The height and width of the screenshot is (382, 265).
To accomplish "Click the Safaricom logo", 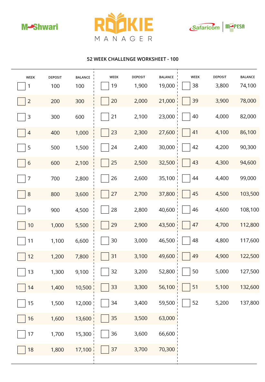I will (204, 27).
